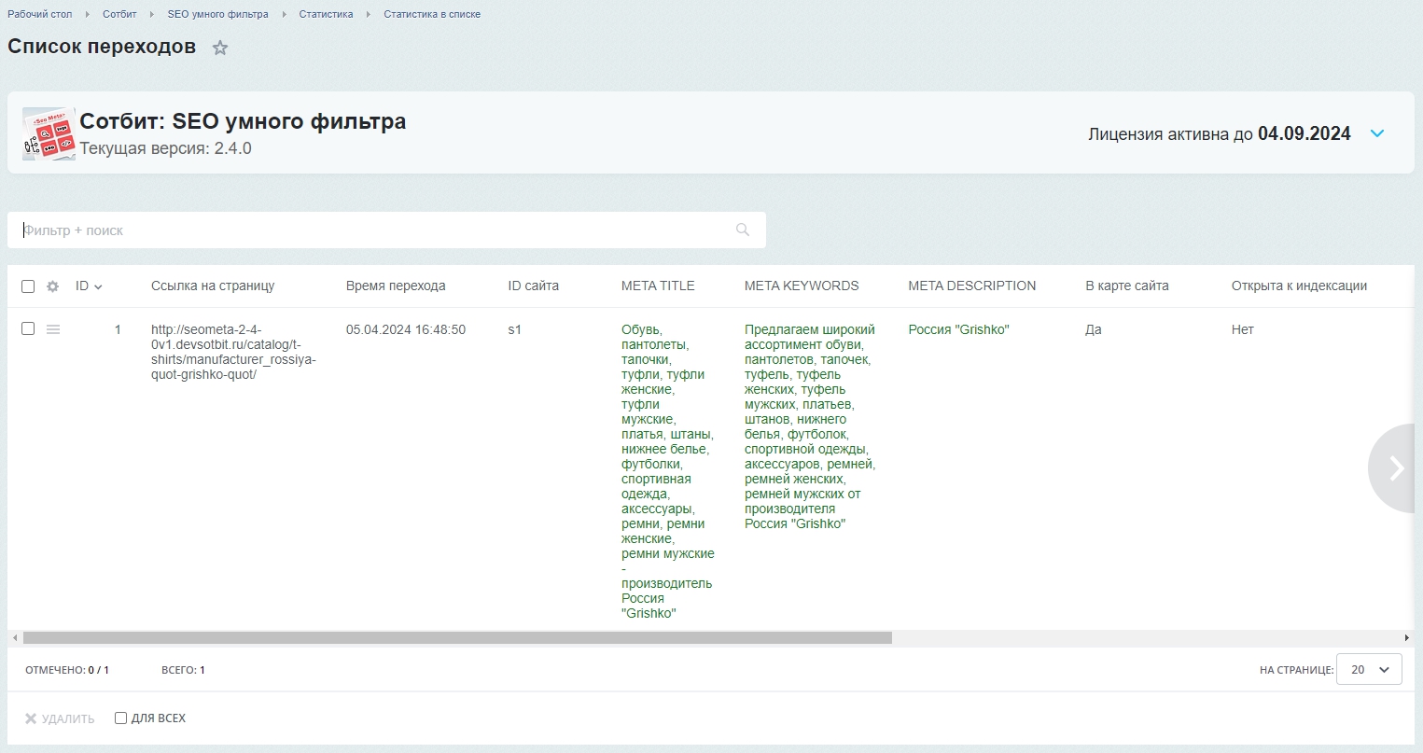Click the 'Удалить' button
This screenshot has width=1423, height=753.
pyautogui.click(x=60, y=718)
